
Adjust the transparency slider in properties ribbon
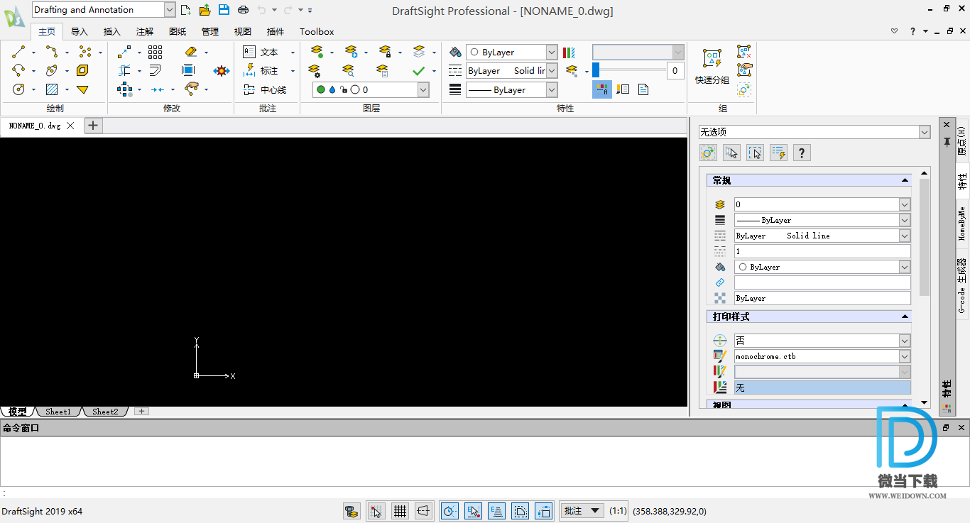(596, 70)
